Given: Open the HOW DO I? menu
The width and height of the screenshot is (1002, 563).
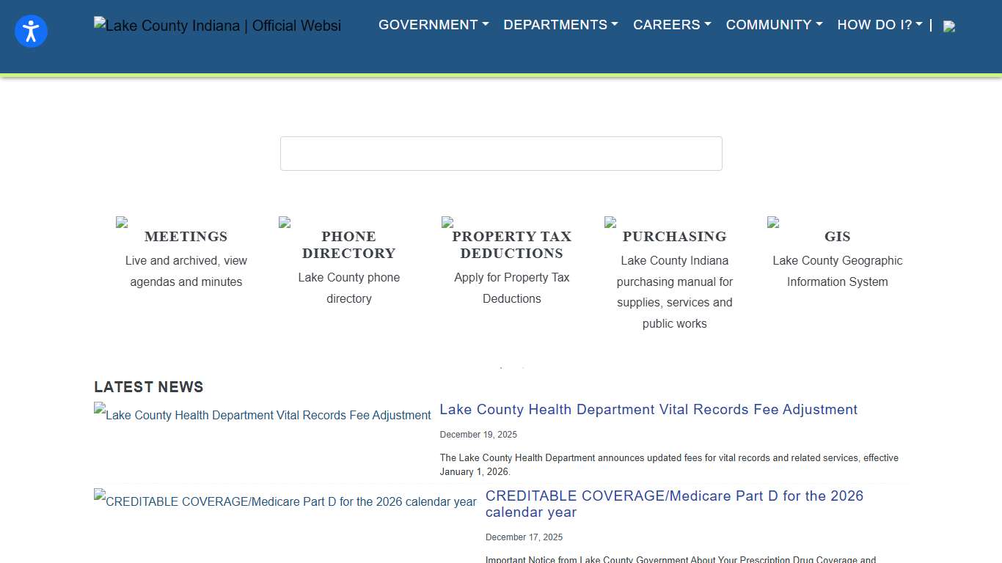Looking at the screenshot, I should point(880,24).
